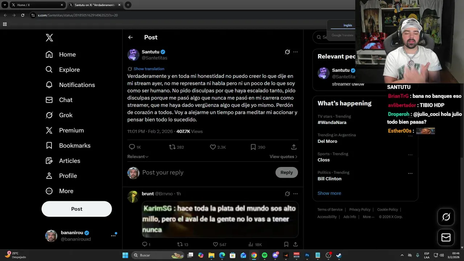Image resolution: width=464 pixels, height=261 pixels.
Task: Close the Santutu on X tab
Action: point(119,5)
